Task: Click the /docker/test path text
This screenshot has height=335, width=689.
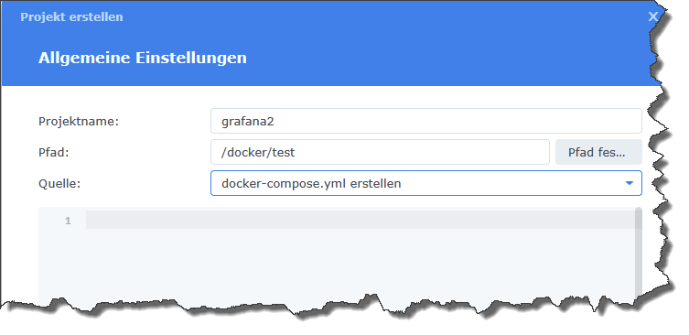Action: (258, 153)
